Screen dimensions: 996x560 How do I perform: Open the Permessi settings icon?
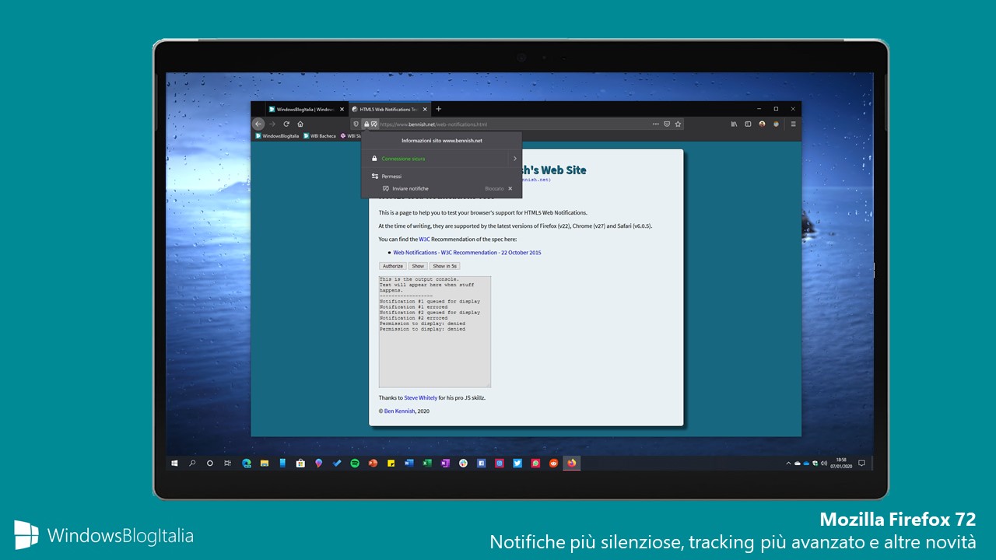374,177
